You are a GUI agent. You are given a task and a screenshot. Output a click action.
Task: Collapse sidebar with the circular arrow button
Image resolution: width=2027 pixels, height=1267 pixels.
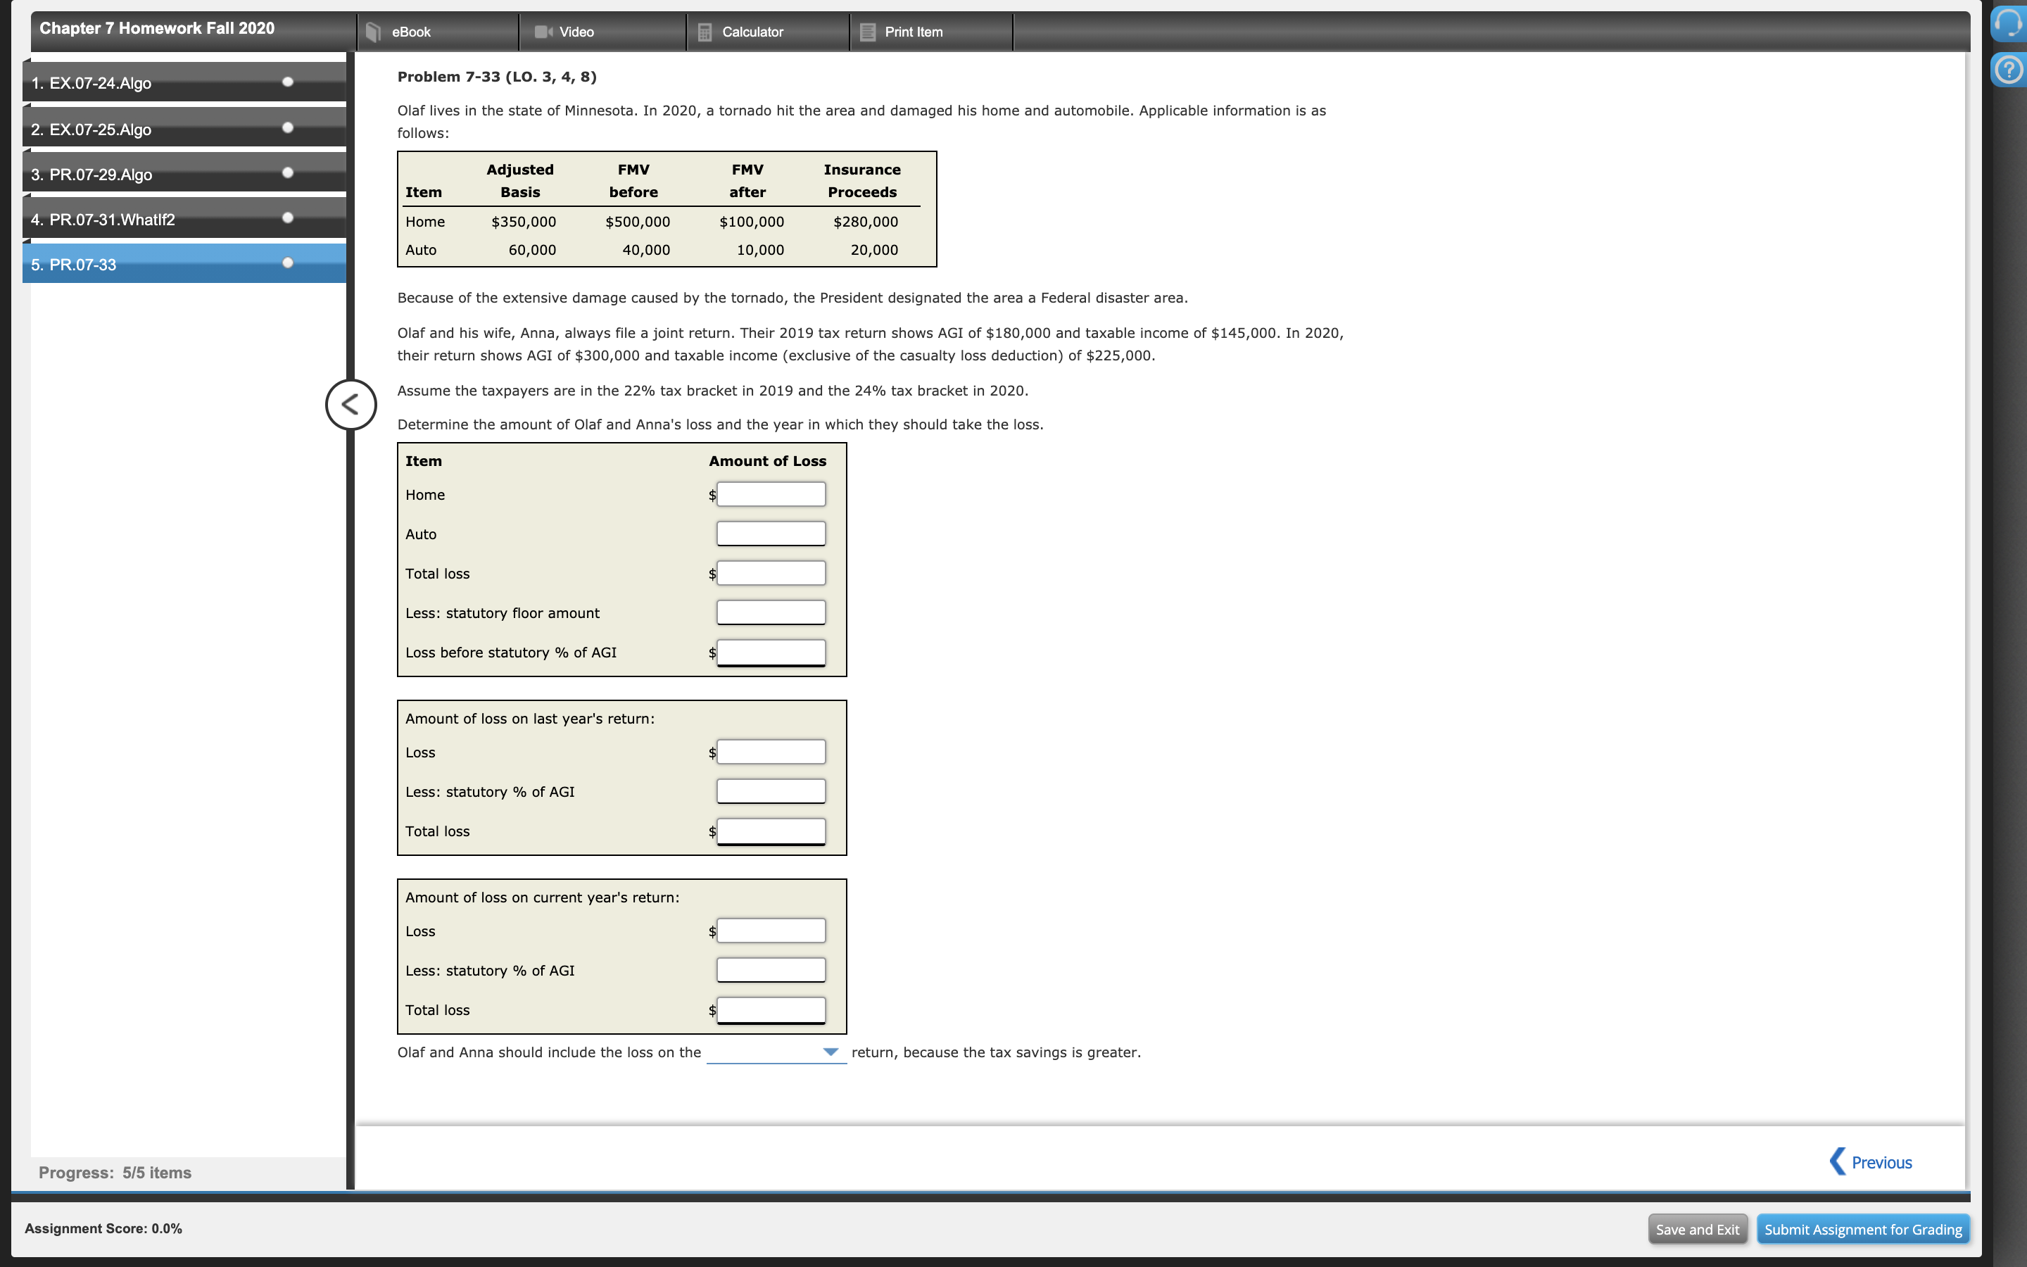tap(350, 405)
